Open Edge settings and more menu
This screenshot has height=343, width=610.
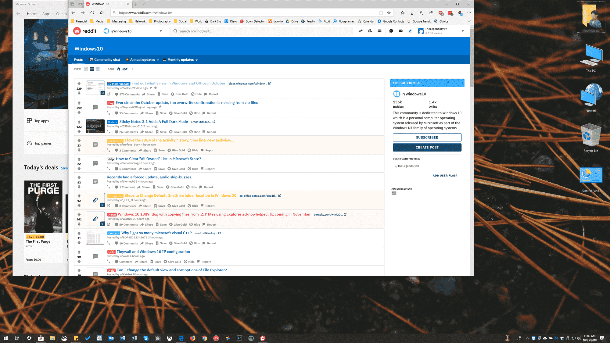(469, 13)
